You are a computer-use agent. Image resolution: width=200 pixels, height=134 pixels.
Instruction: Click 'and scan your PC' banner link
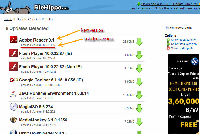165,8
